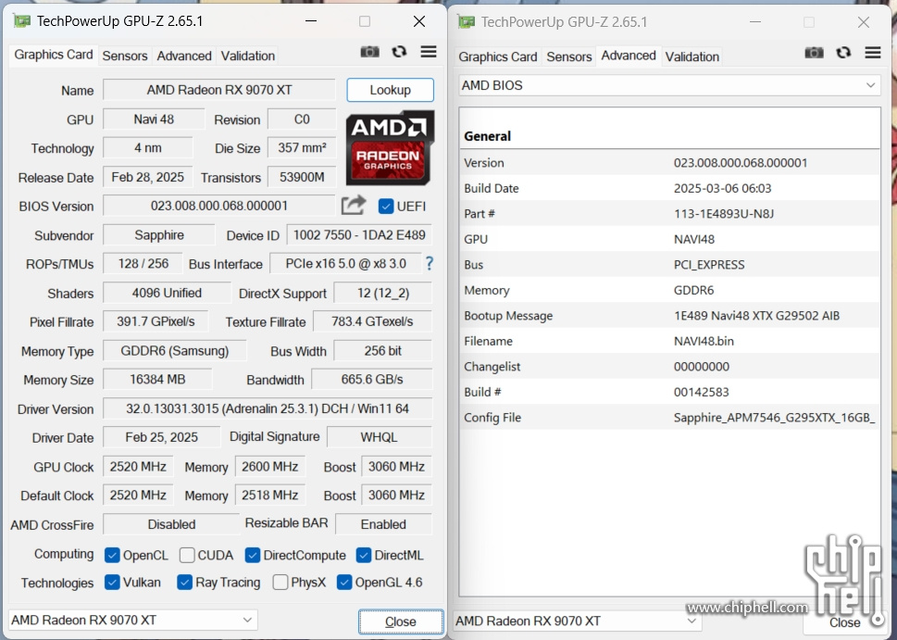Image resolution: width=897 pixels, height=640 pixels.
Task: Switch to Validation tab in right window
Action: tap(691, 56)
